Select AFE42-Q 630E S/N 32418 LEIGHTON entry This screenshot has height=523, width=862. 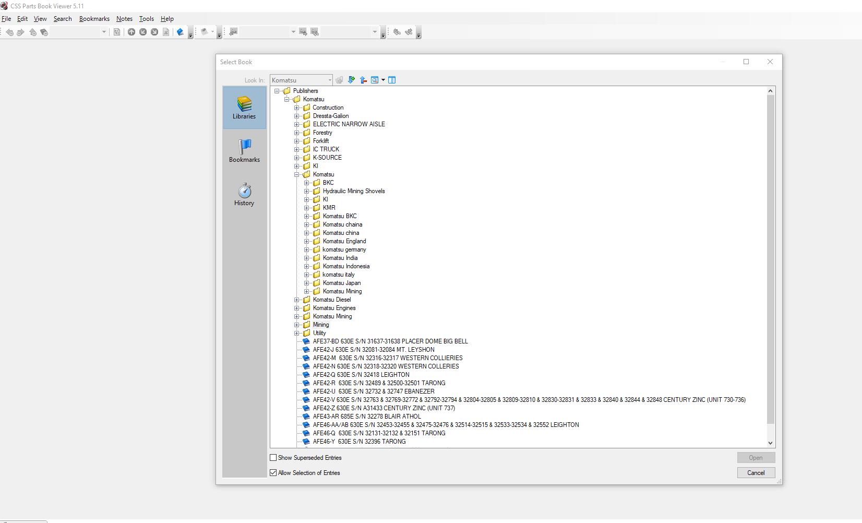[361, 375]
